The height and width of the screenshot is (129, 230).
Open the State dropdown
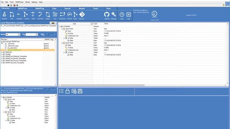coord(19,34)
